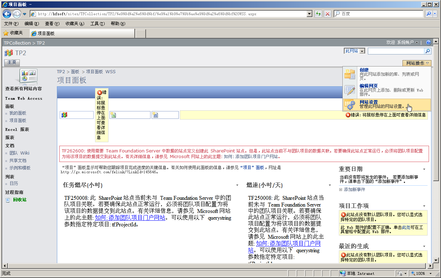Click the blue help question icon
Screen dimensions: 441x278
point(429,42)
